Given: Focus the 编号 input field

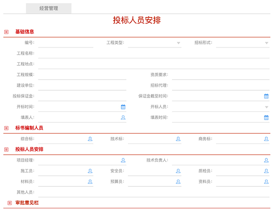Looking at the screenshot, I should 66,43.
